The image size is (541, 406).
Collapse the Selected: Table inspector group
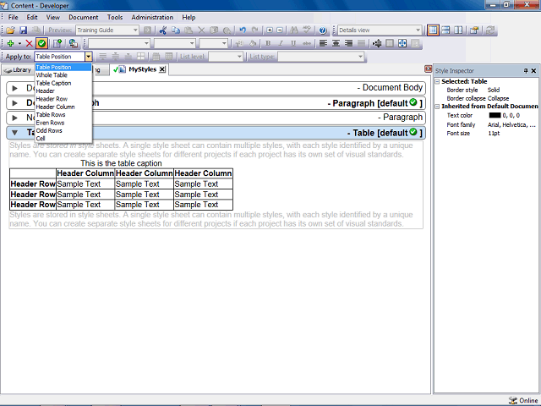[x=437, y=81]
